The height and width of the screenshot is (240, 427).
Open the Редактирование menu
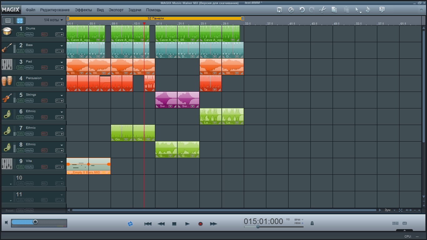click(55, 10)
